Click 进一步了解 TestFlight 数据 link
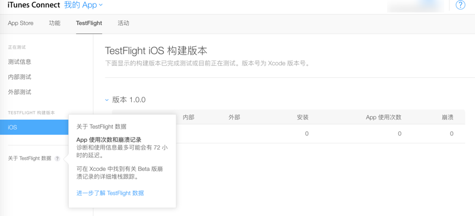This screenshot has width=475, height=216. 110,193
